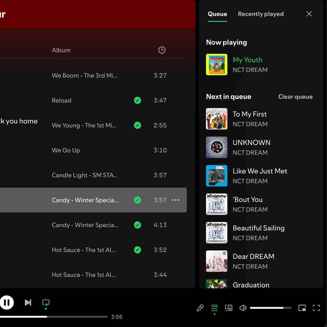Viewport: 327px width, 327px height.
Task: Toggle saved checkmark on Reload row
Action: click(138, 101)
